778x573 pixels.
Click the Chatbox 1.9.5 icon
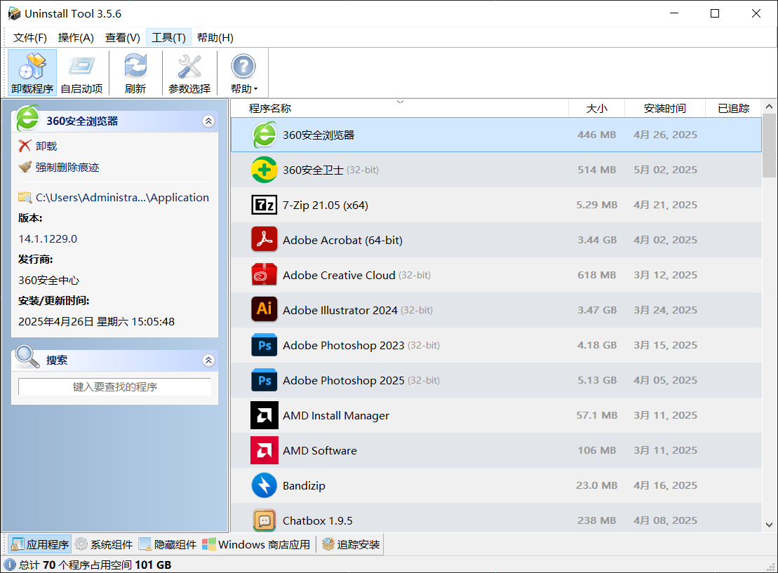pos(264,520)
